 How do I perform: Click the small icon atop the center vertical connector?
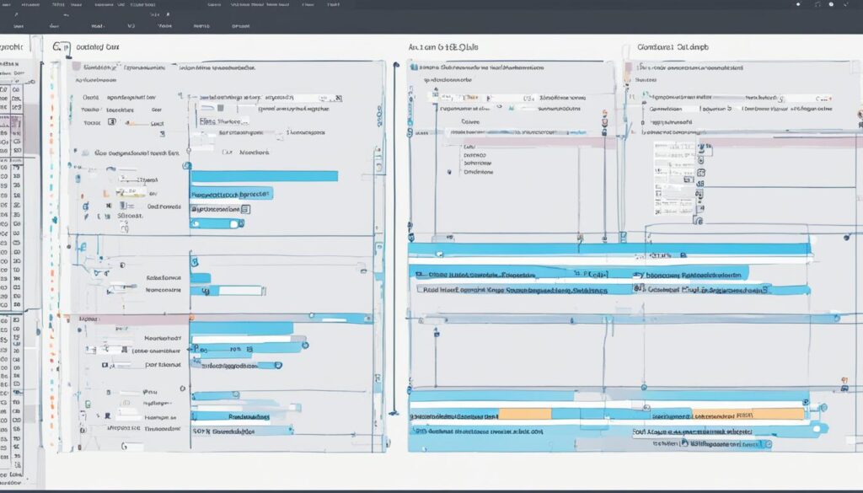[392, 63]
